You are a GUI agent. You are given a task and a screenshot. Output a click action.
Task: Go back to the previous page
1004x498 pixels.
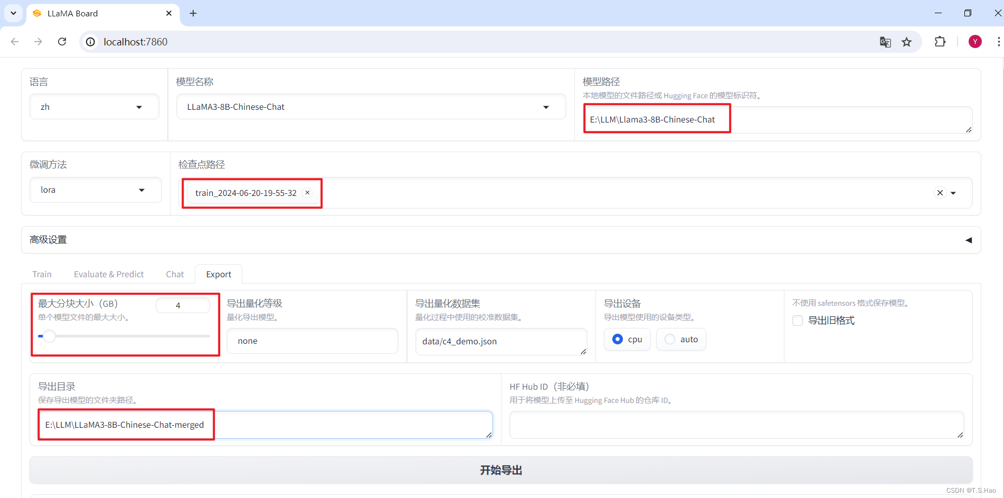point(15,42)
